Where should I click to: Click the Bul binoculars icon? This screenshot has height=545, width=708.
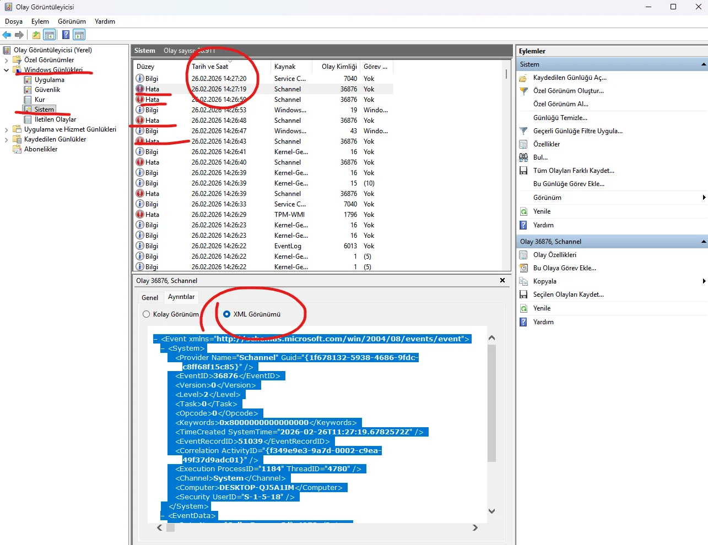coord(523,157)
